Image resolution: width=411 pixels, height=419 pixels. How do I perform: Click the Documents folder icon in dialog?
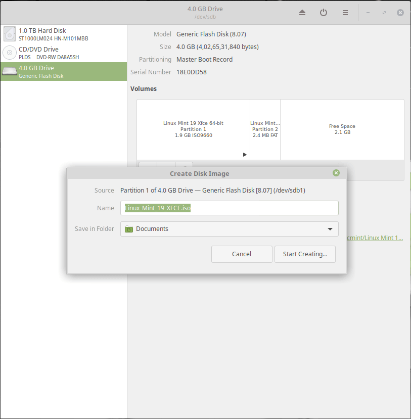pyautogui.click(x=129, y=229)
